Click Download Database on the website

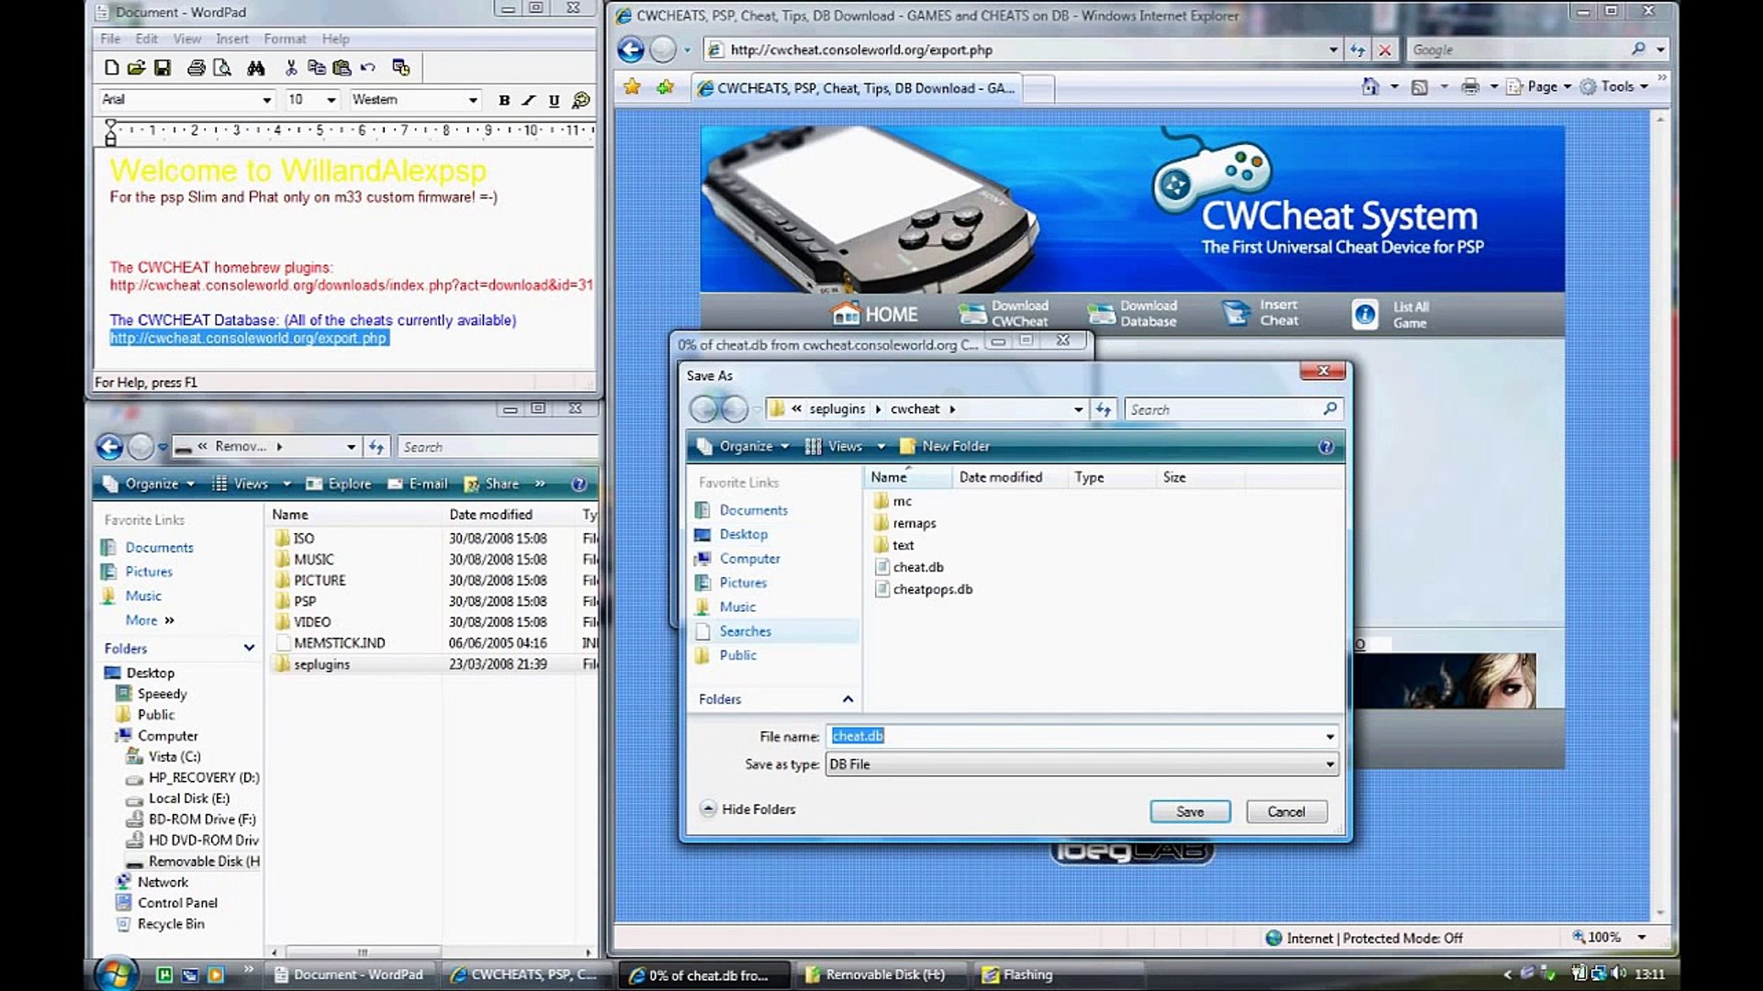[1131, 314]
